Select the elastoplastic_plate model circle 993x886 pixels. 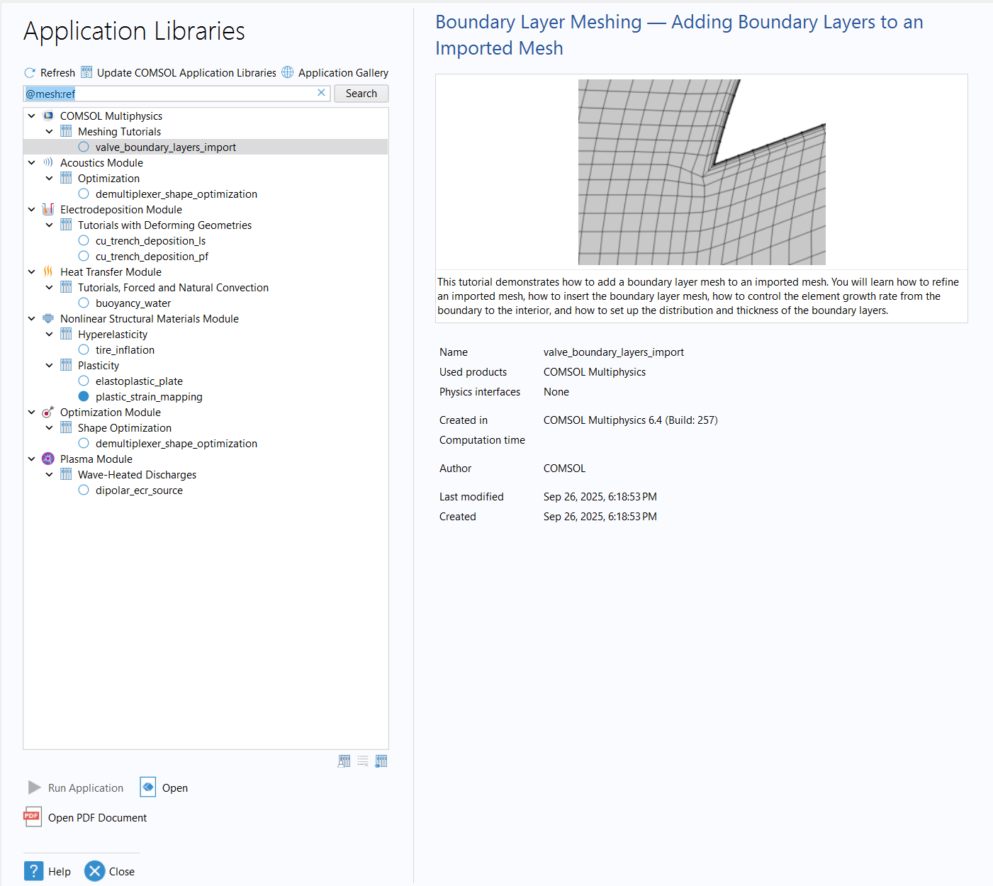coord(84,381)
